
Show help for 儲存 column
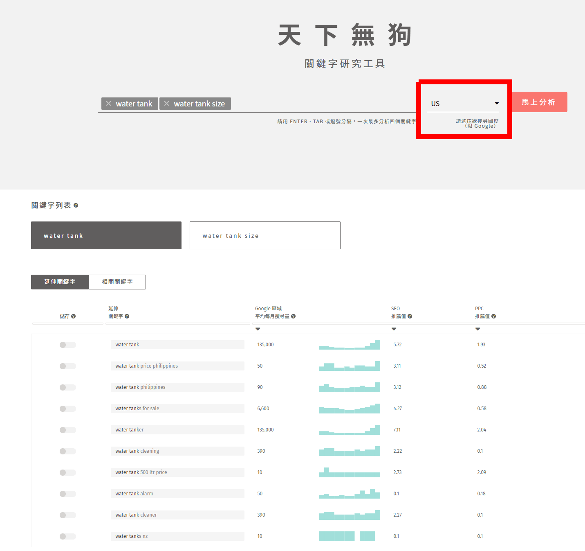pos(73,316)
